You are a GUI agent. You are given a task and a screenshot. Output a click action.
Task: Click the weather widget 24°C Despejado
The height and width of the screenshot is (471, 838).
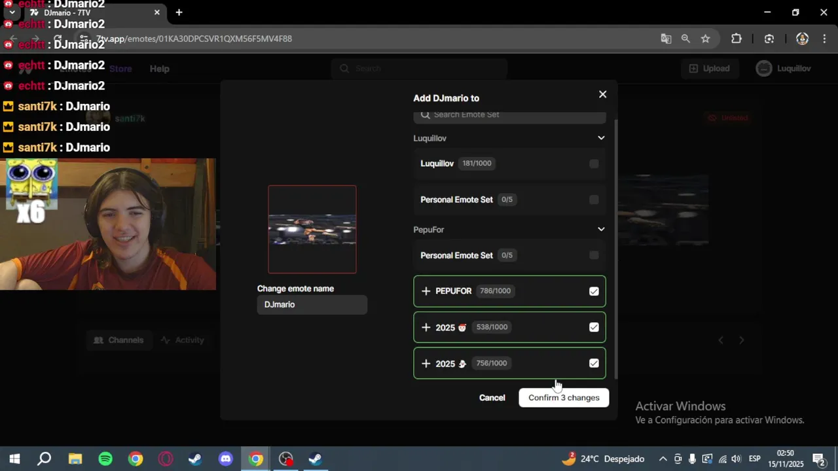point(603,459)
